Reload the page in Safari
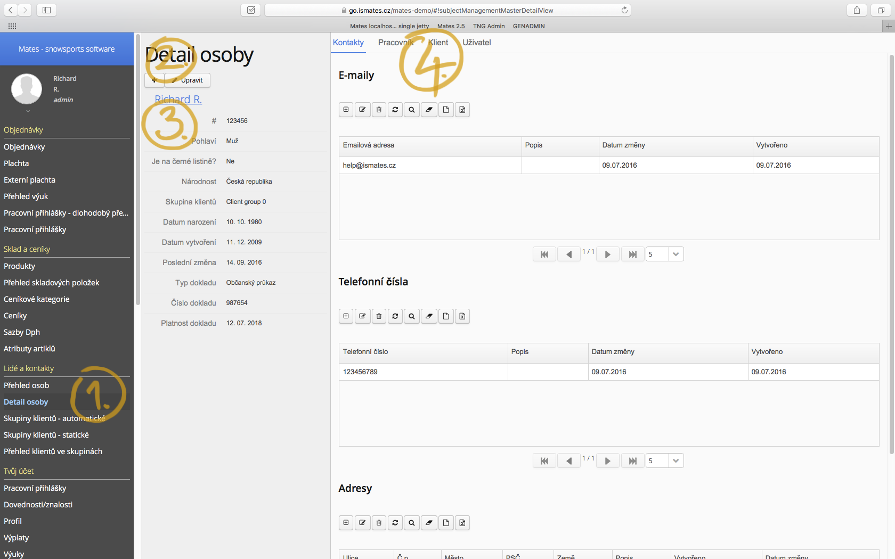 click(624, 10)
